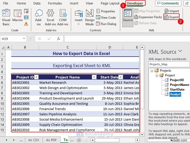Select column C header
This screenshot has width=190, height=143.
pos(68,47)
